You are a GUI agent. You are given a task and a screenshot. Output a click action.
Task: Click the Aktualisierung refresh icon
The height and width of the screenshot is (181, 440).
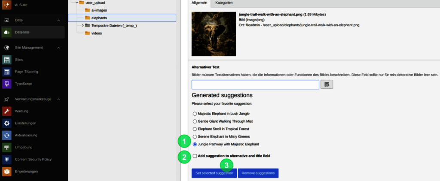(7, 136)
